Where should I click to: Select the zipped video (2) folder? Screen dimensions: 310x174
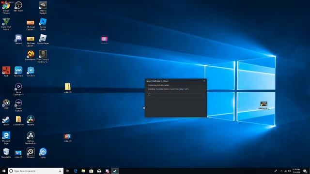tap(68, 88)
